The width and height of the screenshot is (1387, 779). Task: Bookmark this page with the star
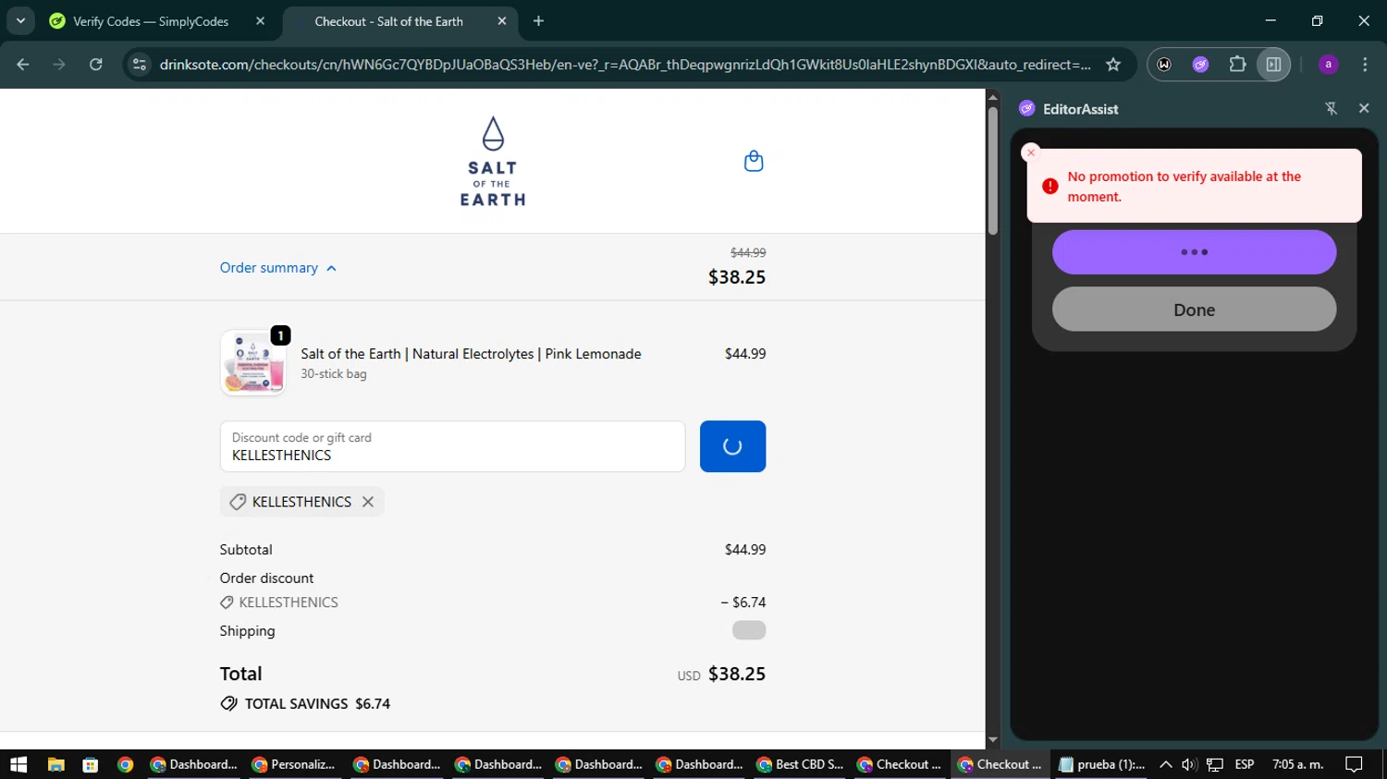pos(1113,65)
